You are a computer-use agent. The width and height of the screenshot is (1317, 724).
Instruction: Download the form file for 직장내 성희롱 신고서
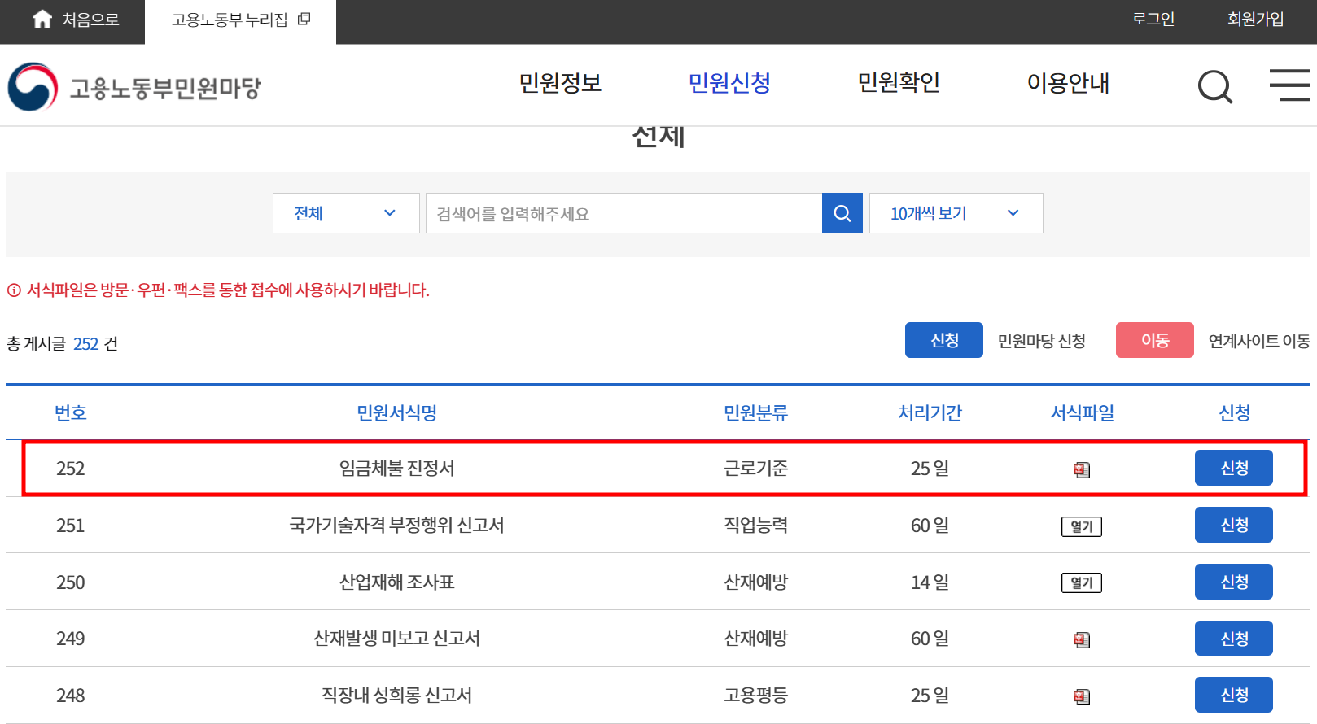(1082, 696)
